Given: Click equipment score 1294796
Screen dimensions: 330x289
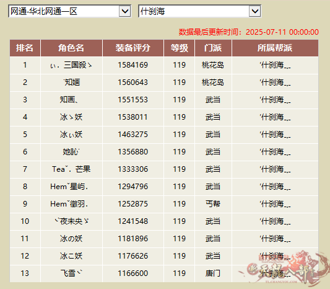Looking at the screenshot, I should pyautogui.click(x=132, y=186).
